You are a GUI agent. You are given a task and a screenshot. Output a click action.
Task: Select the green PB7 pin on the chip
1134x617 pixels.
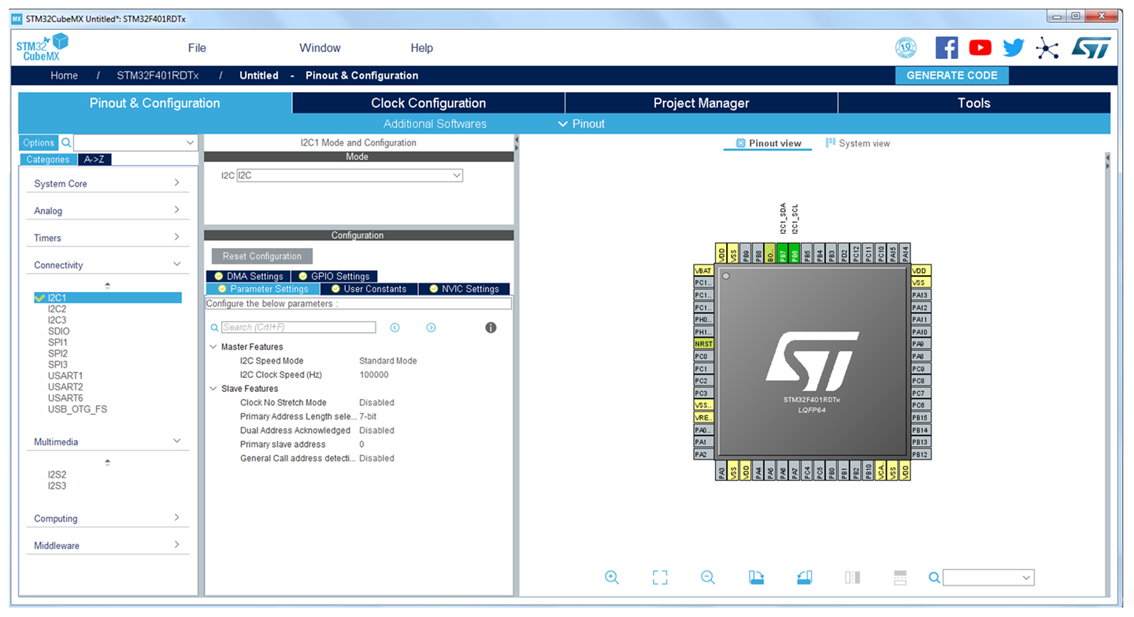(783, 253)
